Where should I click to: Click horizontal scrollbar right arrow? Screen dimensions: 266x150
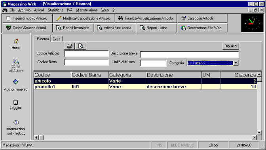(x=254, y=137)
